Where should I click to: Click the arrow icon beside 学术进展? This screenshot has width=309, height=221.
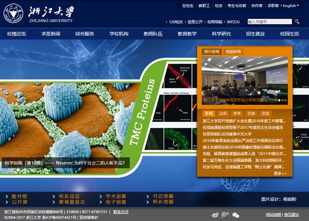[100, 196]
